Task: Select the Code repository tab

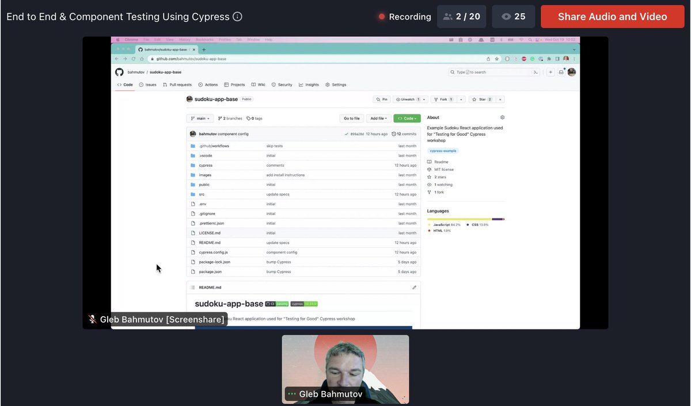Action: (125, 85)
